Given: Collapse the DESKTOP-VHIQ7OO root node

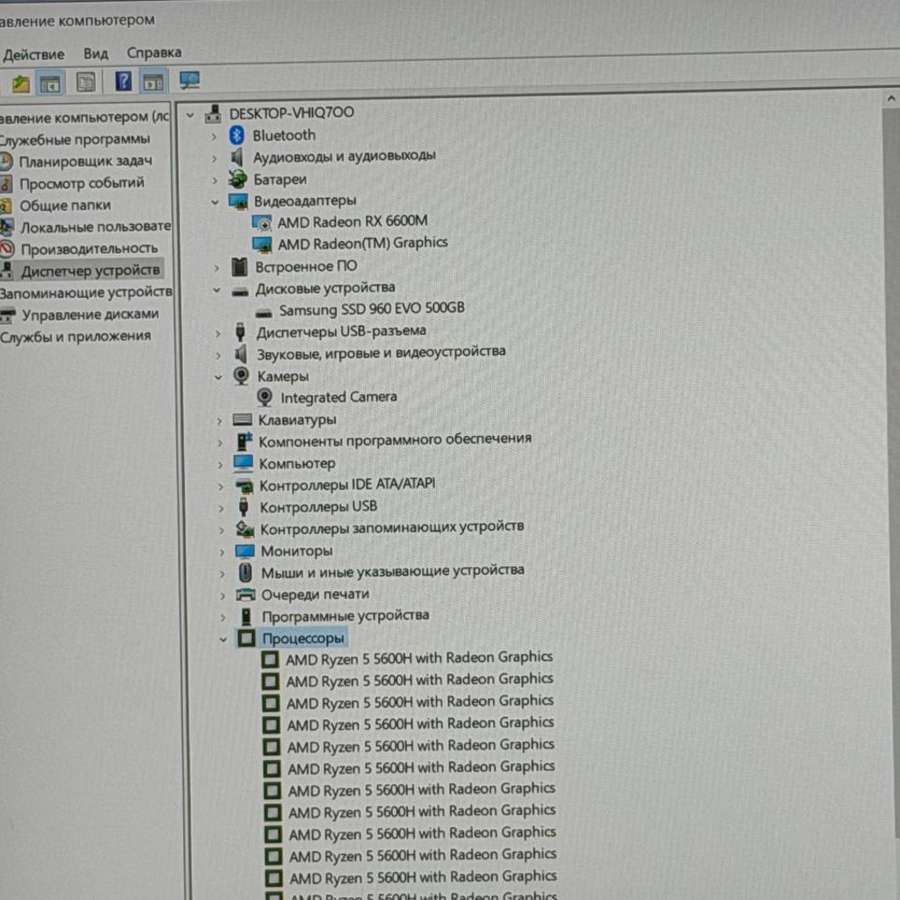Looking at the screenshot, I should point(190,115).
